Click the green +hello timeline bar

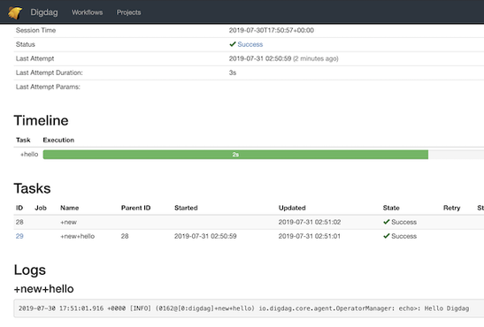coord(235,155)
